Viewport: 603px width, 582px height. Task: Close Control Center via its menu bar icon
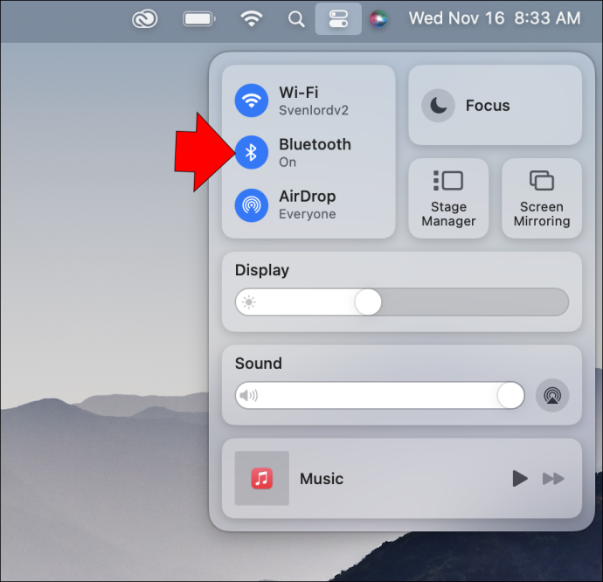point(338,19)
